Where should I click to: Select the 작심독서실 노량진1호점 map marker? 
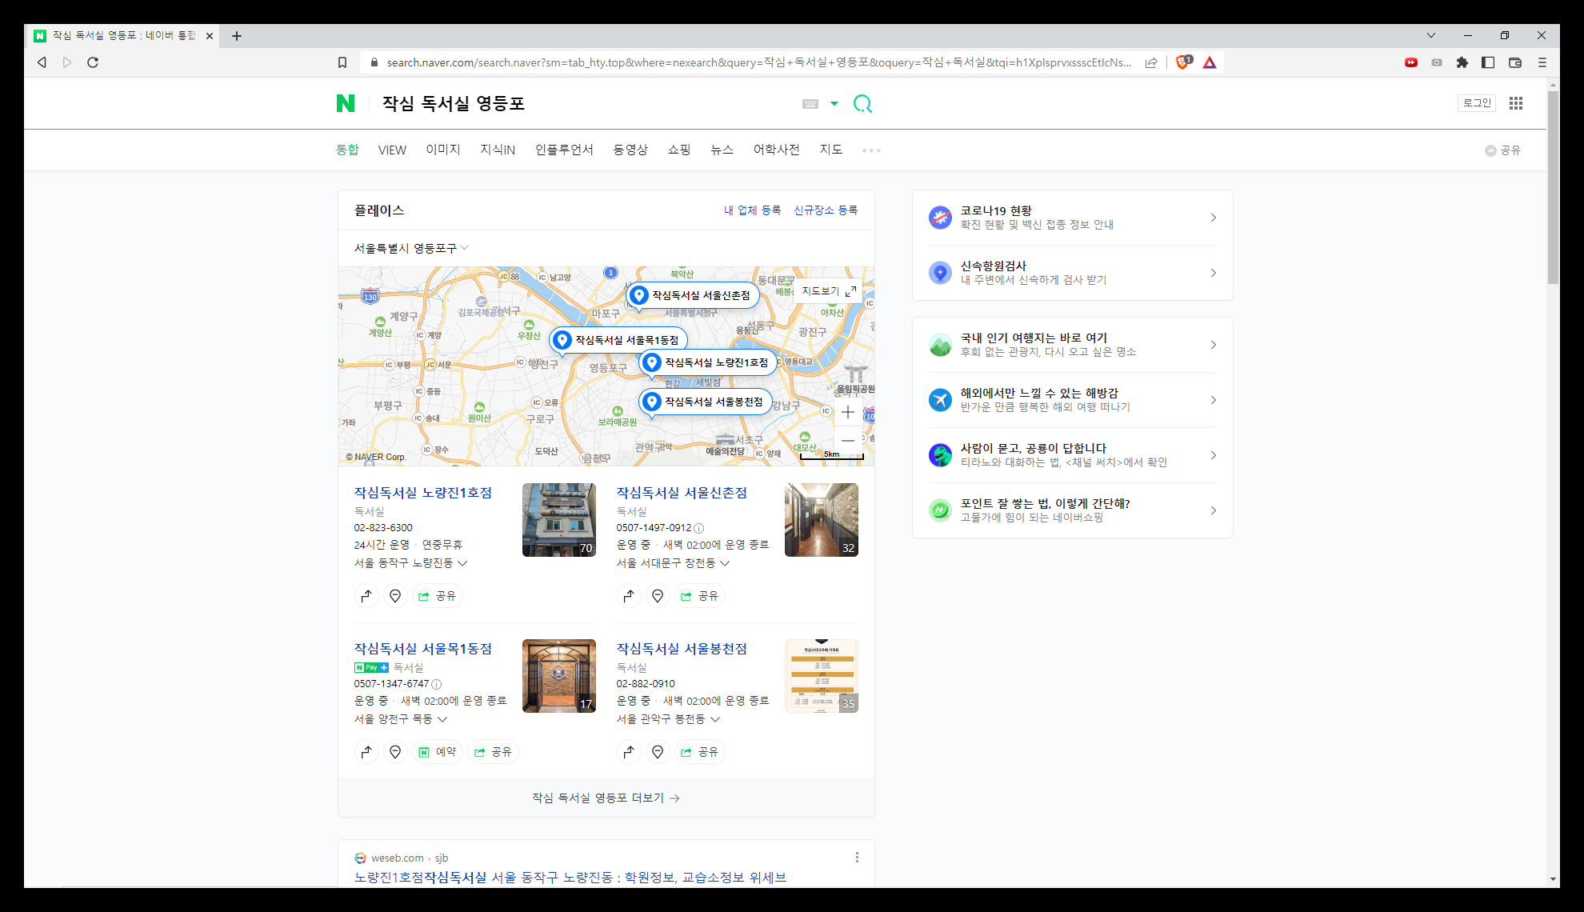(709, 362)
